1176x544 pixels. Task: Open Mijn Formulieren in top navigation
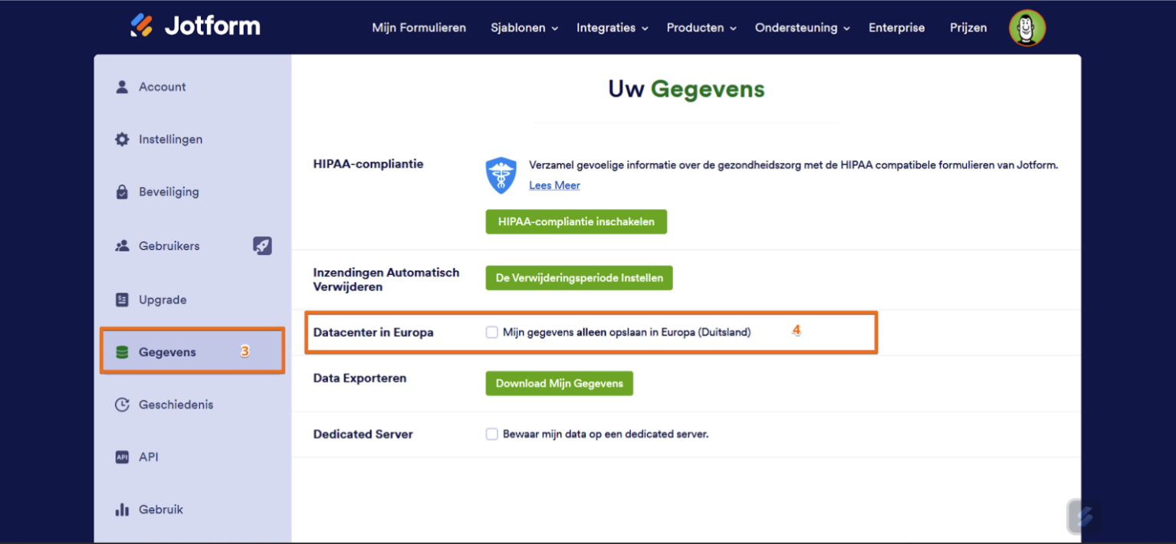pos(419,28)
